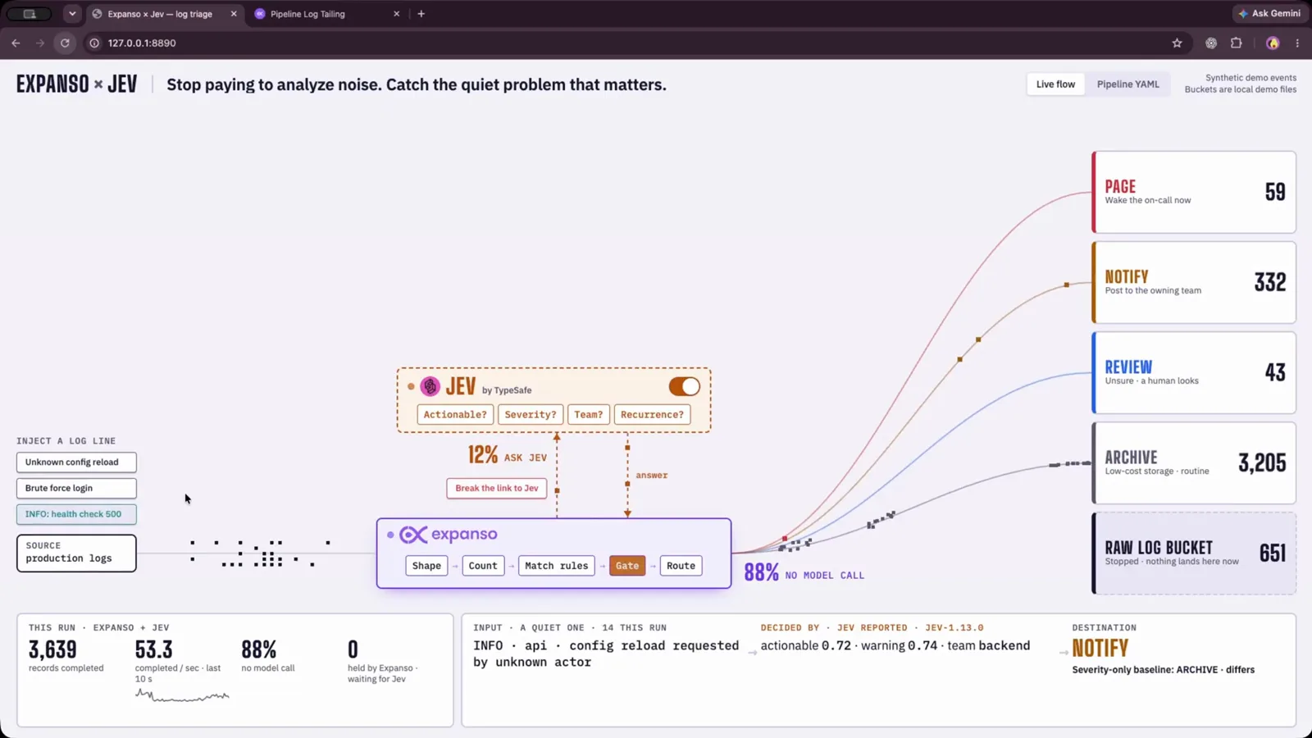Click the EXPANSO × JEV header logo
This screenshot has width=1312, height=738.
click(x=77, y=84)
